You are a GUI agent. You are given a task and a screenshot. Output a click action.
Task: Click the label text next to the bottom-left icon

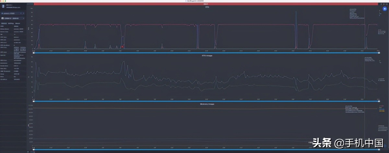(x=32, y=151)
